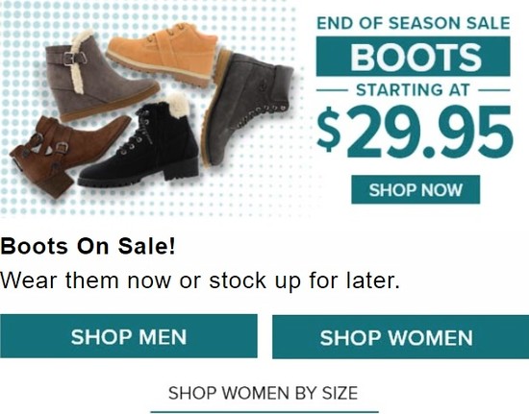Click the teal underline beneath size link

coord(264,411)
